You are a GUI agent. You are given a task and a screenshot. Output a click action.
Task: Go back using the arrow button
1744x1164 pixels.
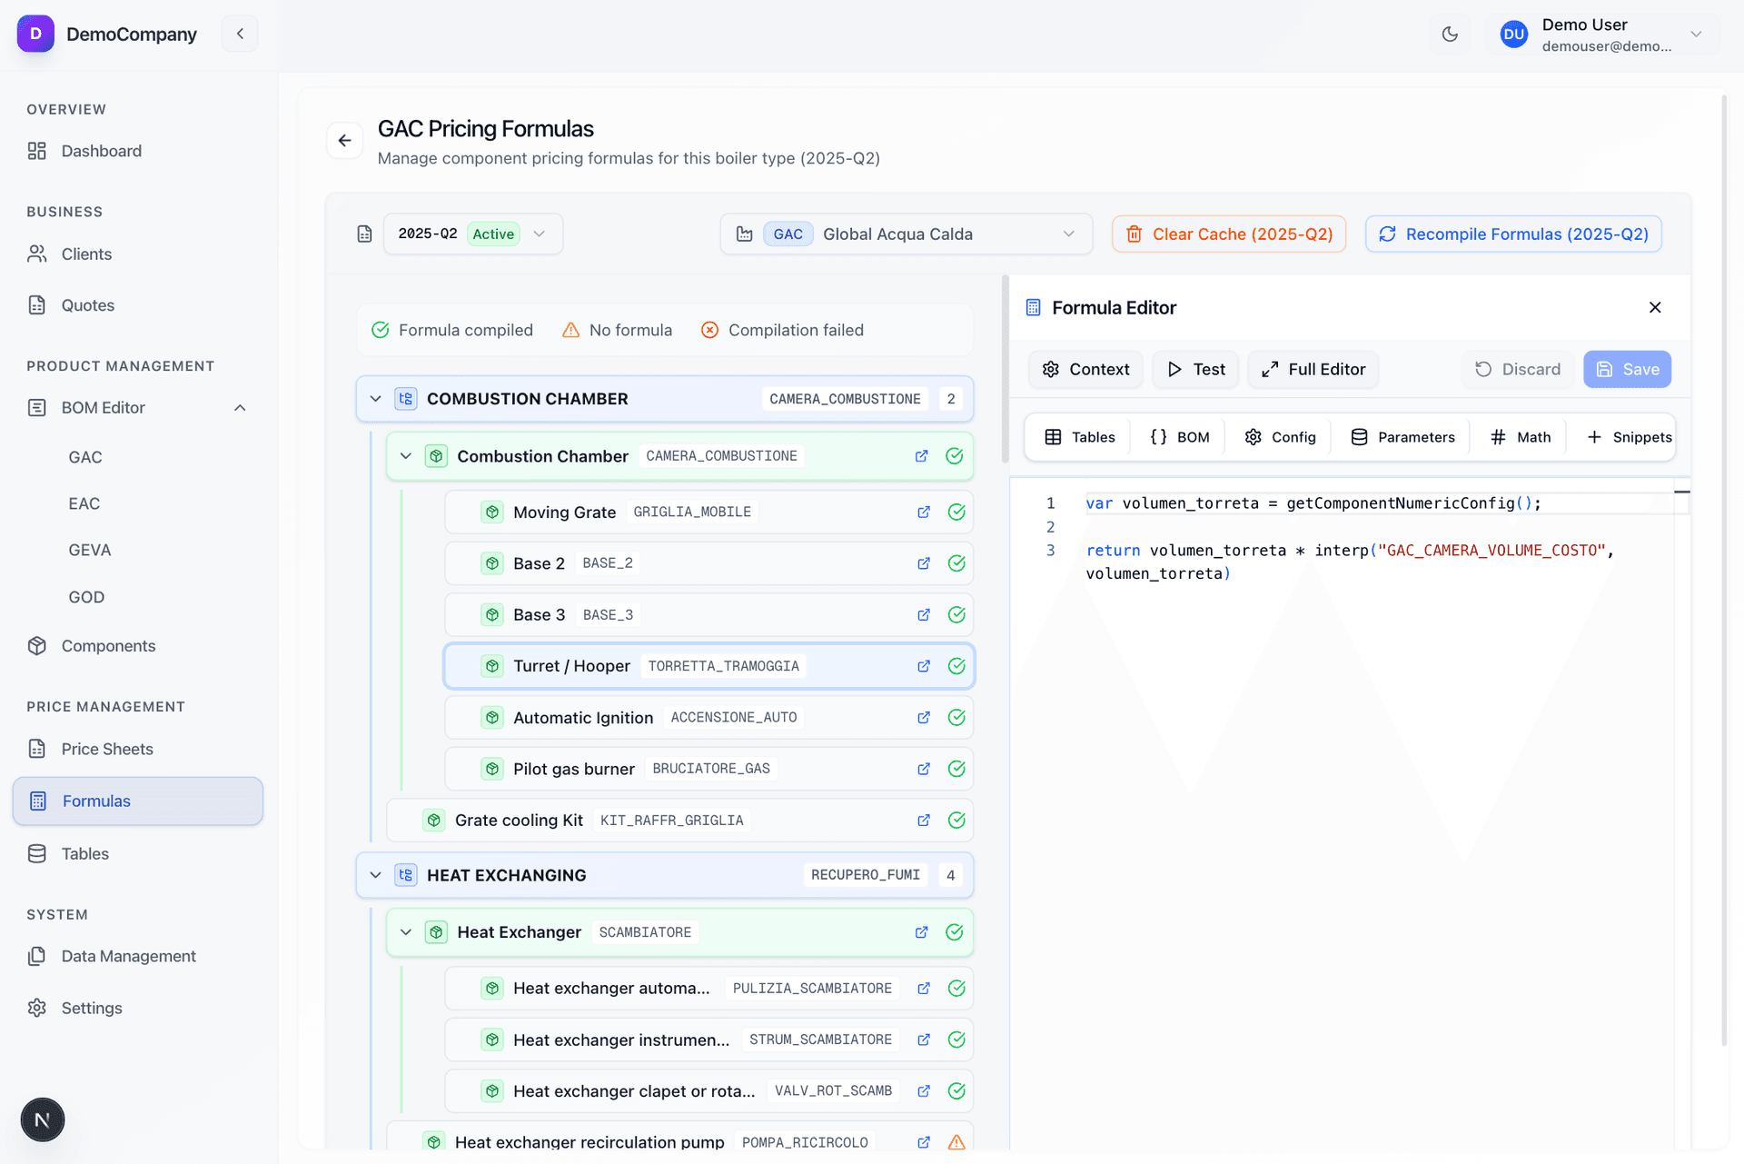pyautogui.click(x=344, y=140)
